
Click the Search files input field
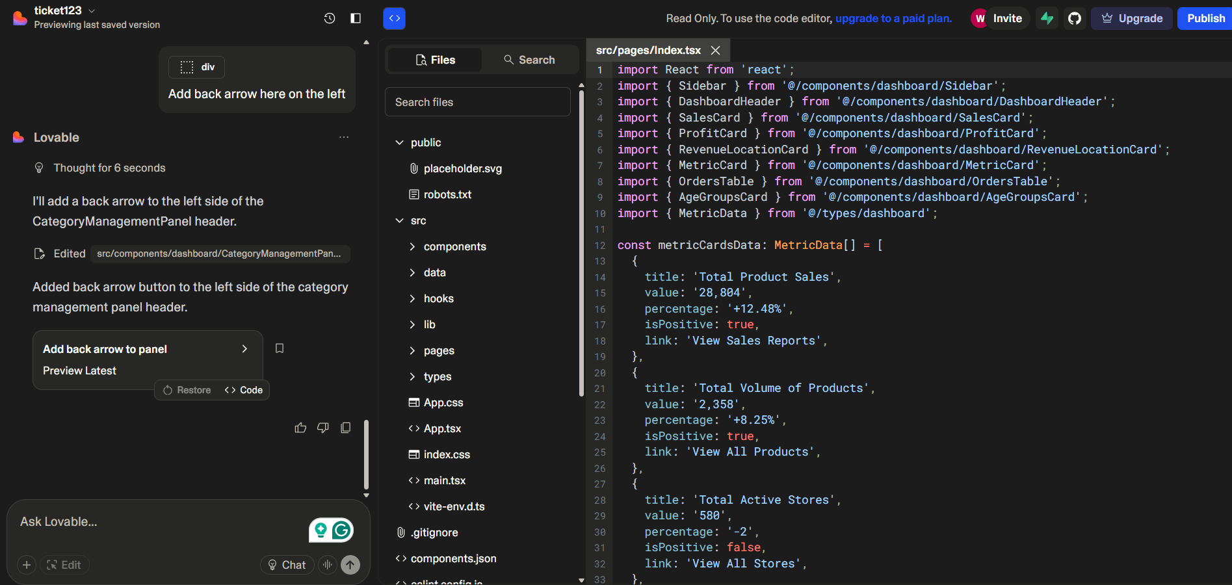coord(477,102)
